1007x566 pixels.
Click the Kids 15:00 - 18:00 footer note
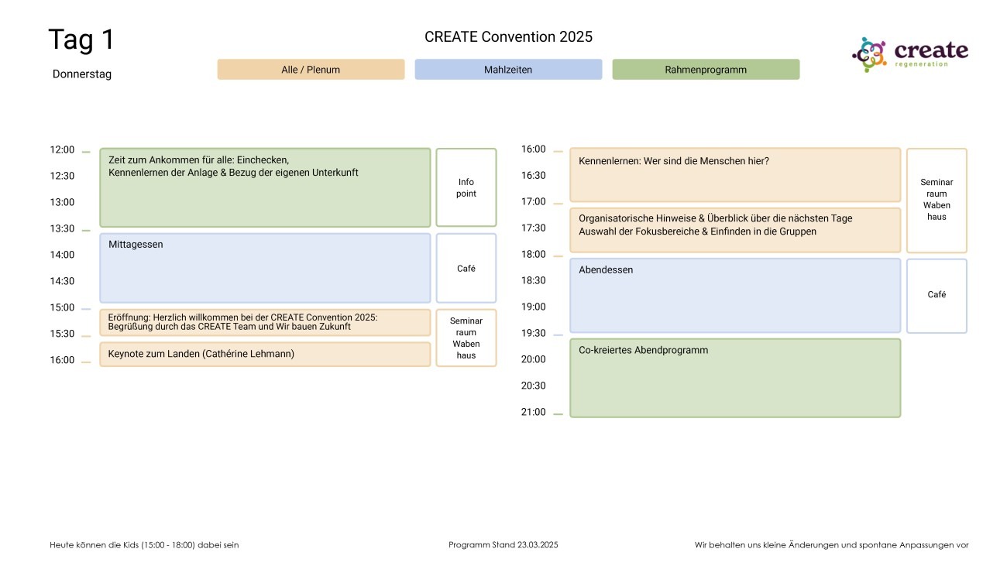click(144, 545)
